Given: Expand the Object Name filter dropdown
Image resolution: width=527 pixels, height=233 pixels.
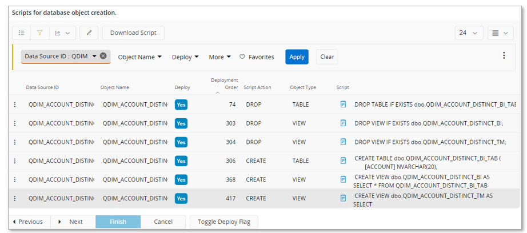Looking at the screenshot, I should 140,57.
